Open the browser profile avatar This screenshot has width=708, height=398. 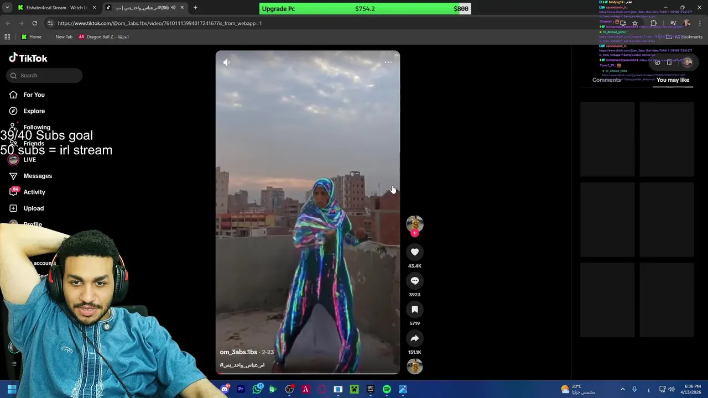pos(687,23)
